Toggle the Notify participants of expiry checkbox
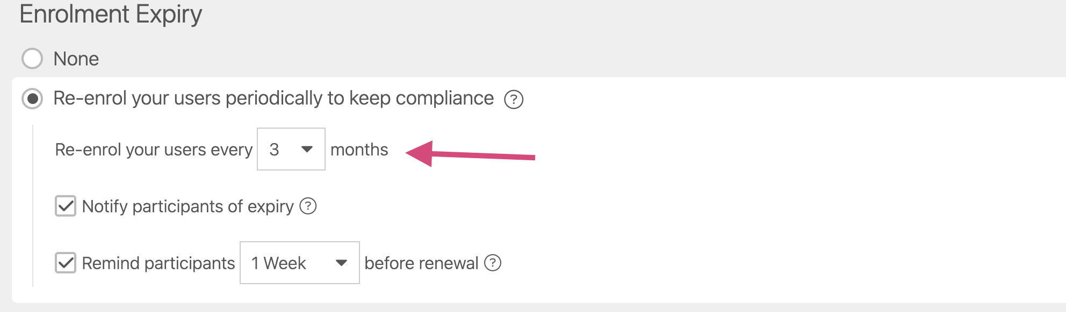This screenshot has width=1066, height=312. [66, 206]
